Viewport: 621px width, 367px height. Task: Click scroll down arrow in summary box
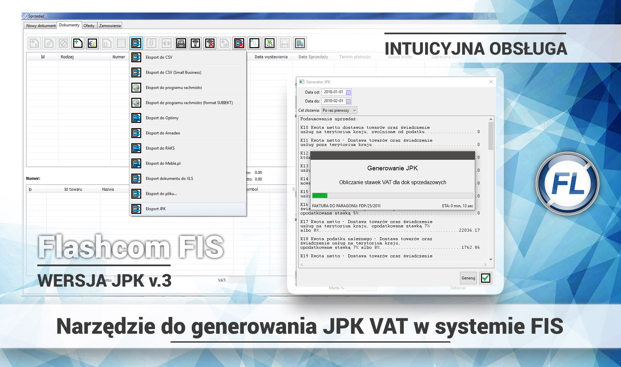coord(491,259)
